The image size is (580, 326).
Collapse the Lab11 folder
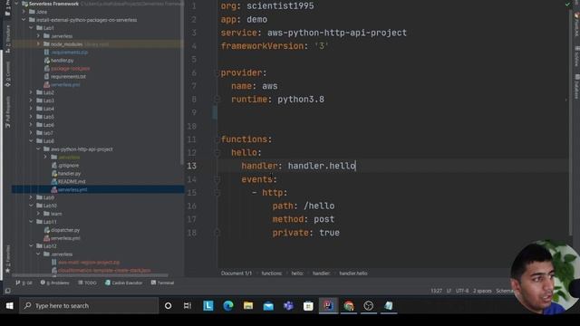click(31, 222)
